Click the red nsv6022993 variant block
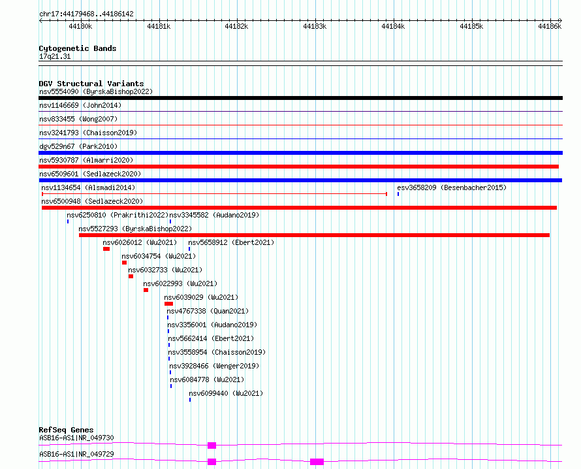 point(146,290)
